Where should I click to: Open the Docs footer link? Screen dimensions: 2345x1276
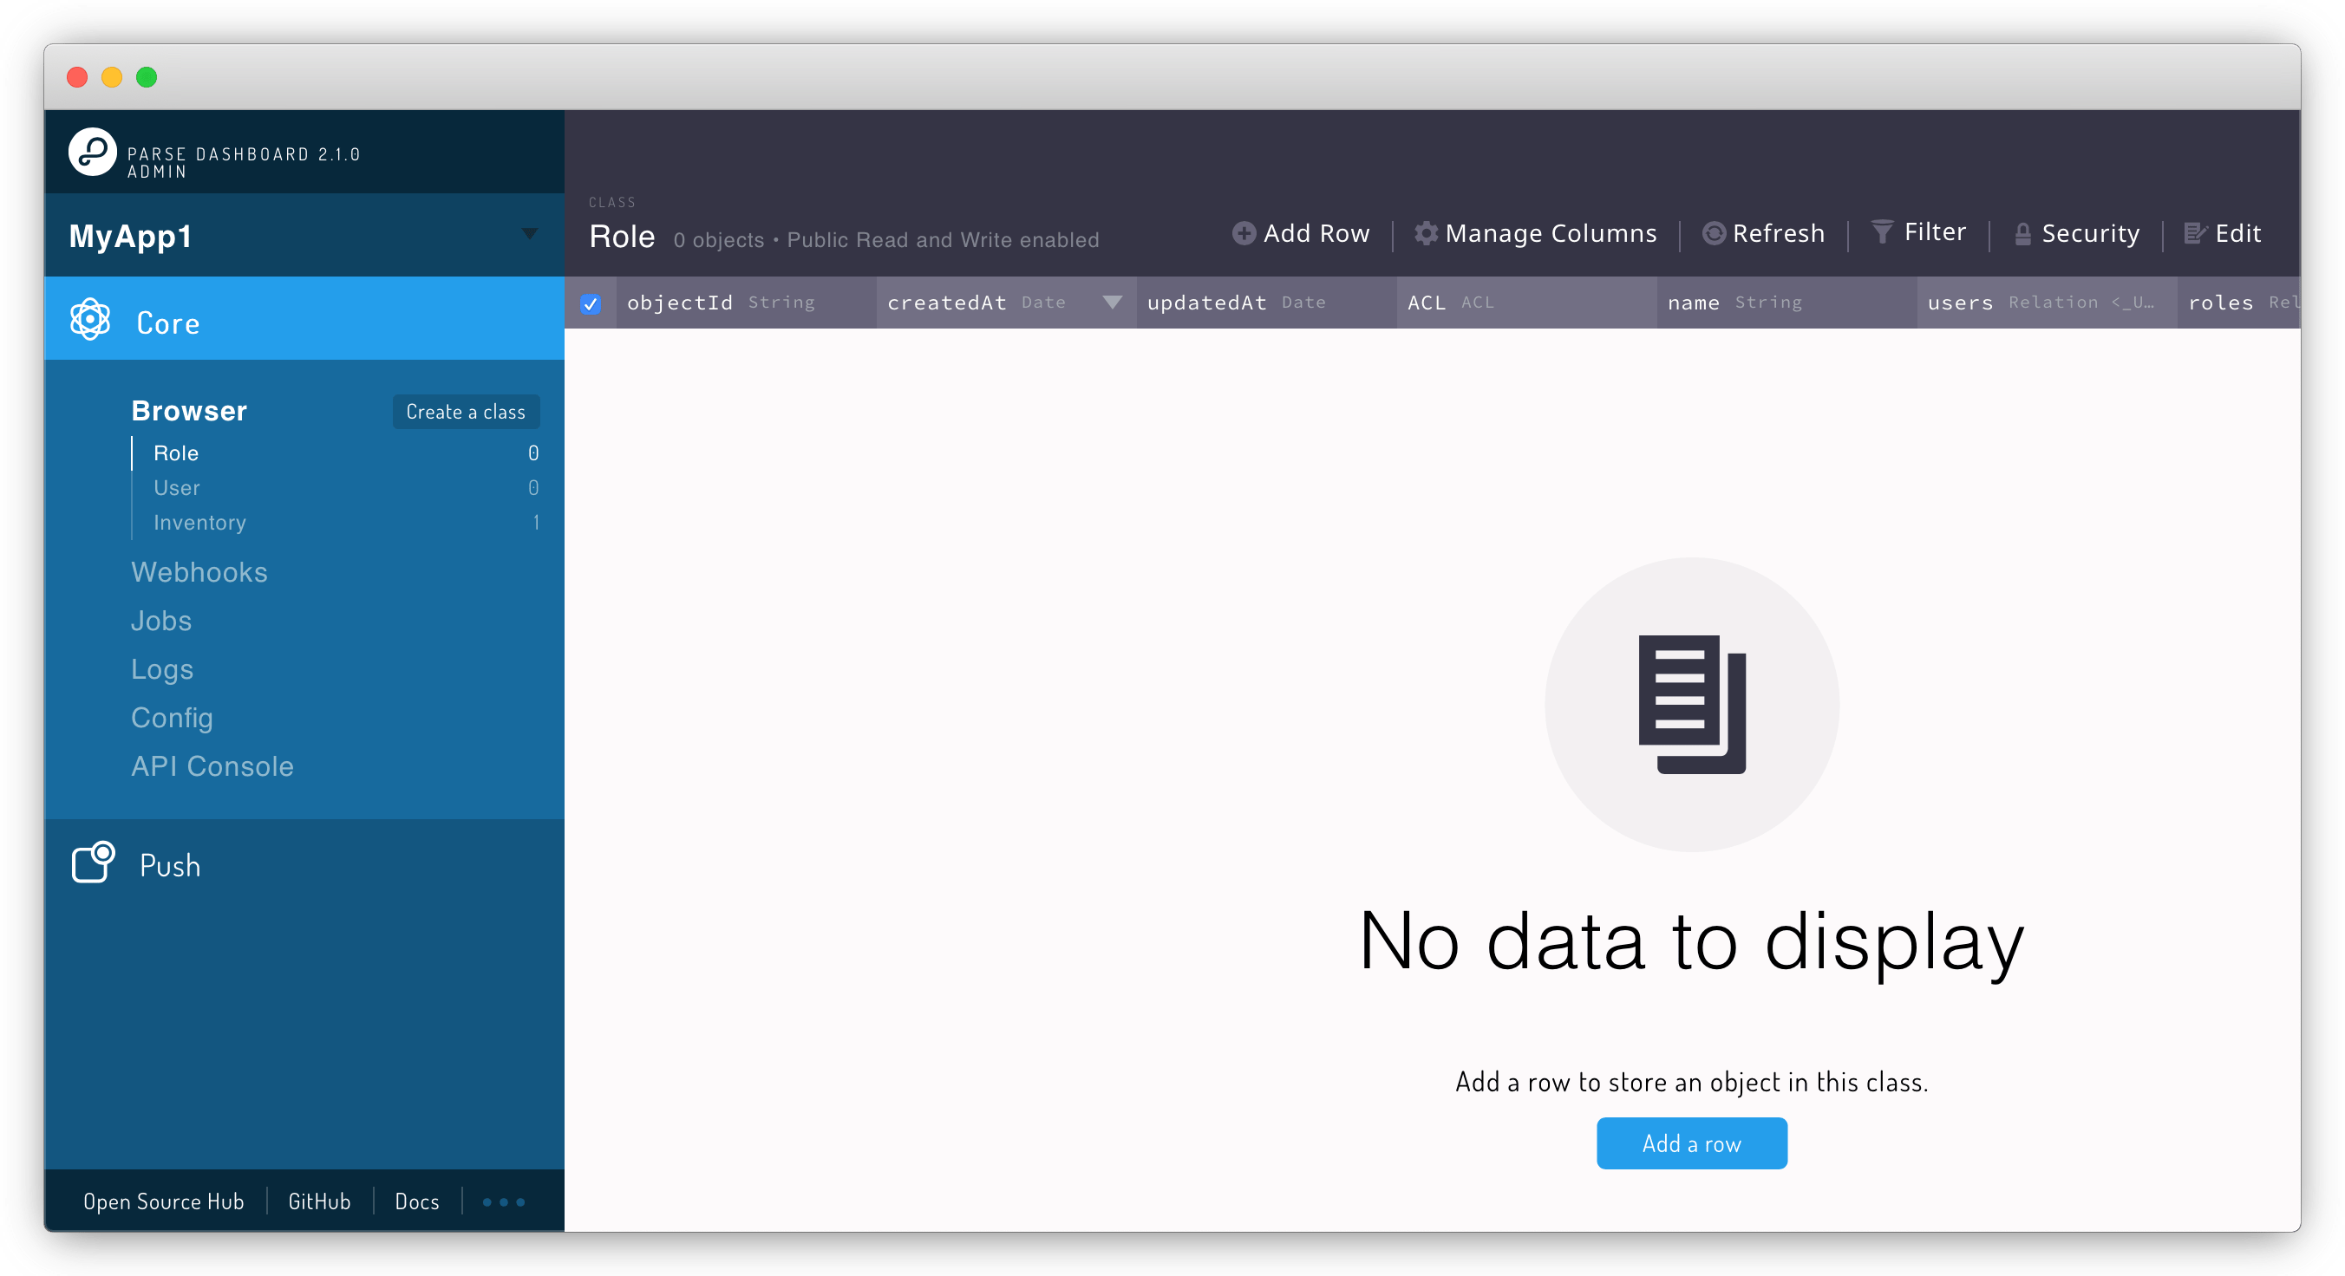point(417,1201)
